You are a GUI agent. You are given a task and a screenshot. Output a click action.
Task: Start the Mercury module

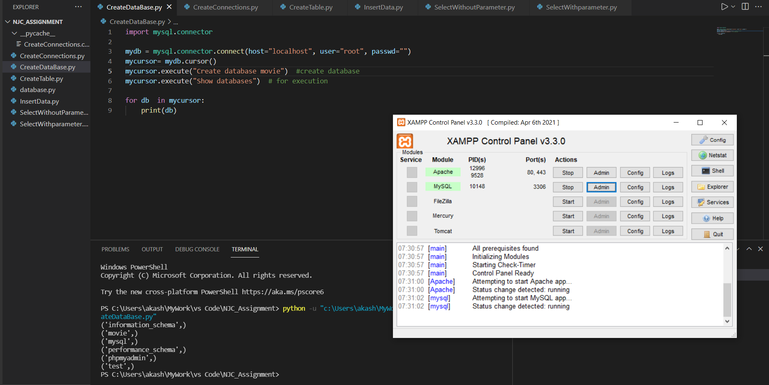click(568, 216)
